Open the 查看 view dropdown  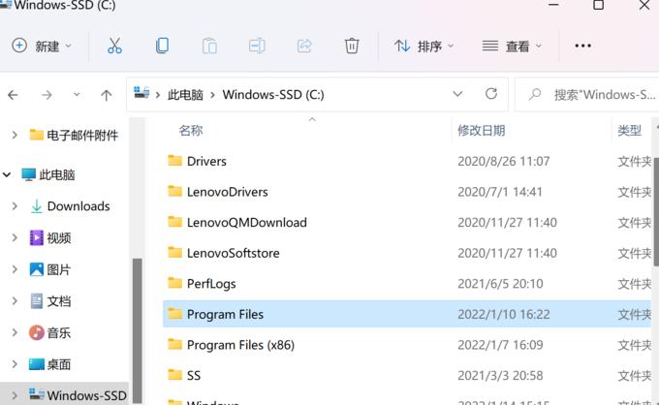512,46
